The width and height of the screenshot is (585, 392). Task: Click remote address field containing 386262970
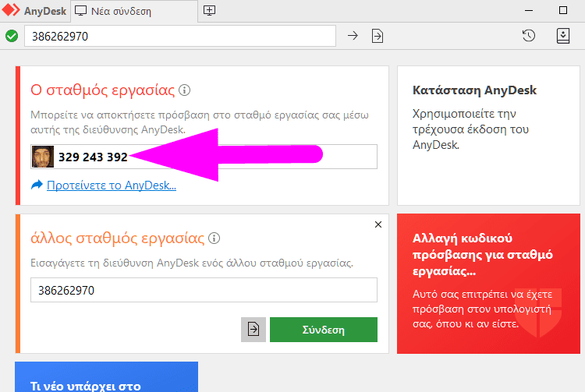[x=204, y=290]
